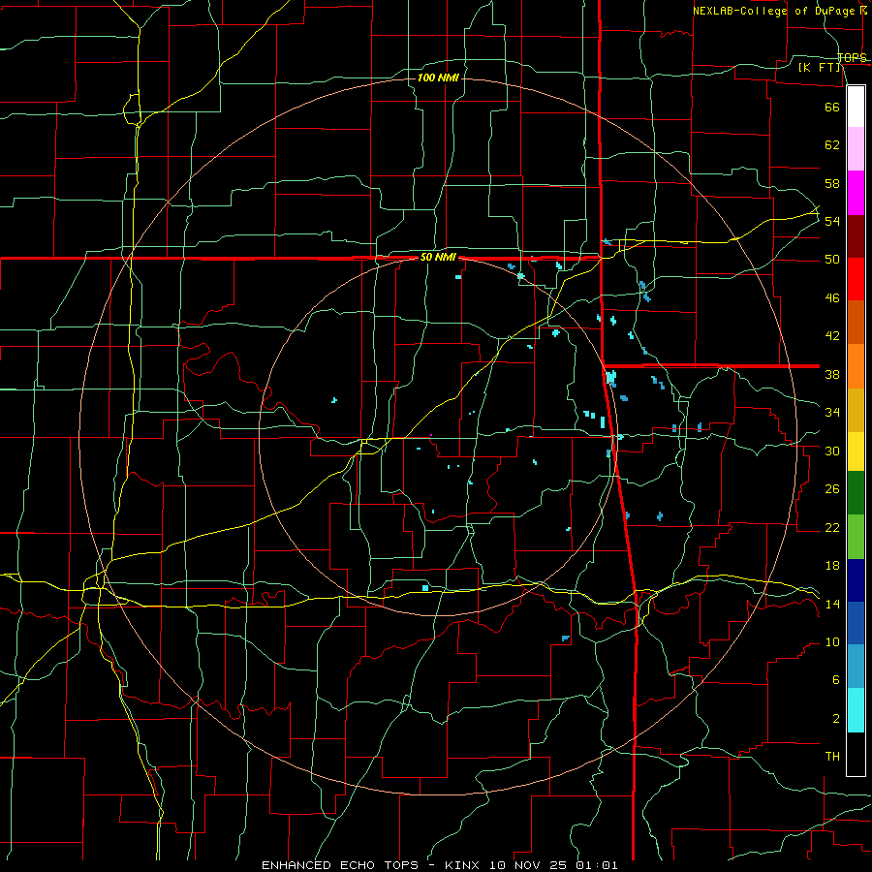
Task: Click the 100 NMI range ring label
Action: point(438,78)
